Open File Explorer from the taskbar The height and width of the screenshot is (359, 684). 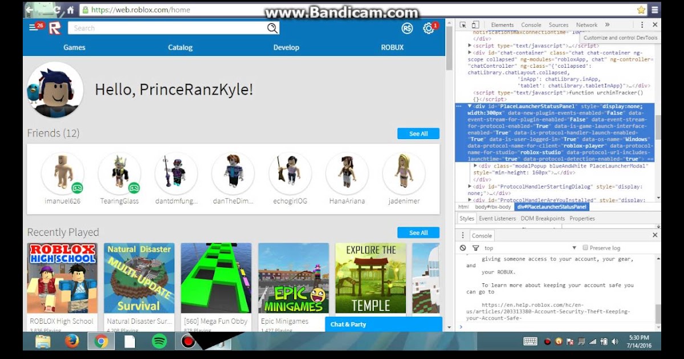[43, 341]
